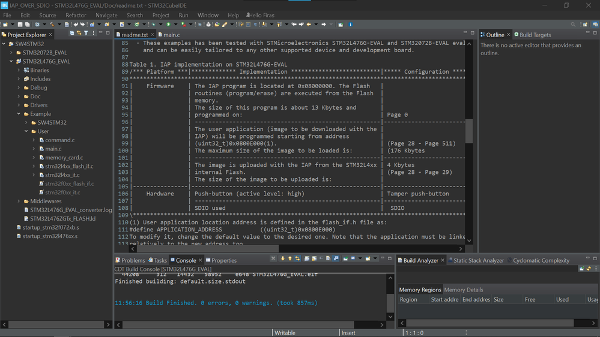Open the Problems tab

130,260
